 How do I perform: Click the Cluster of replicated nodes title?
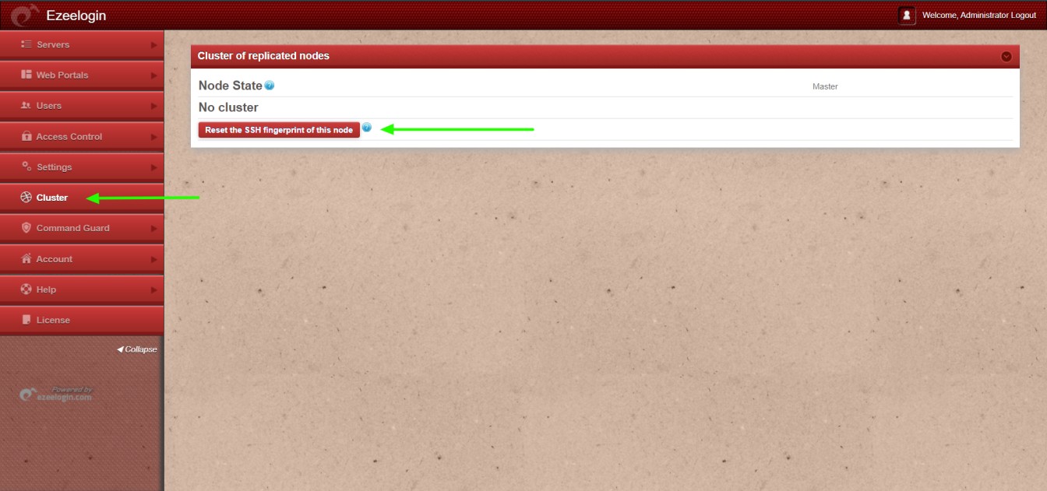[x=263, y=56]
